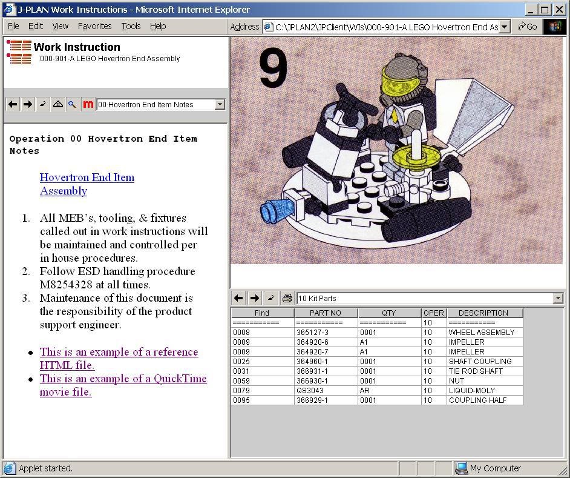This screenshot has height=478, width=570.
Task: Select Find number 0008 cell
Action: [x=263, y=333]
